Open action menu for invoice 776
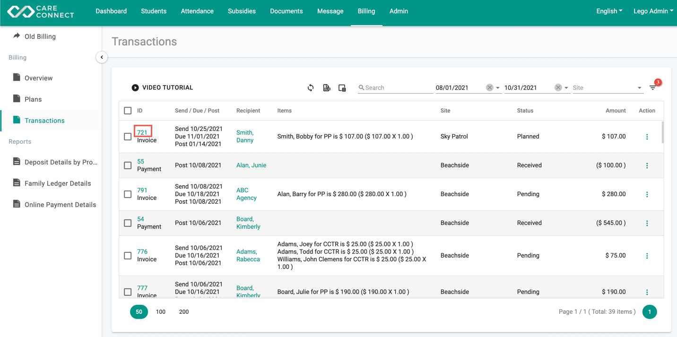Image resolution: width=677 pixels, height=337 pixels. tap(647, 256)
